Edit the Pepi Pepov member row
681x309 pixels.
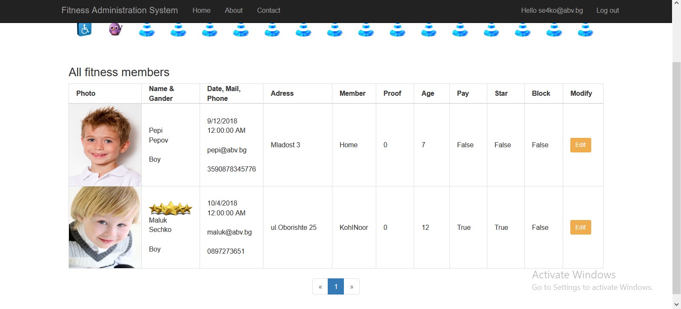coord(581,145)
